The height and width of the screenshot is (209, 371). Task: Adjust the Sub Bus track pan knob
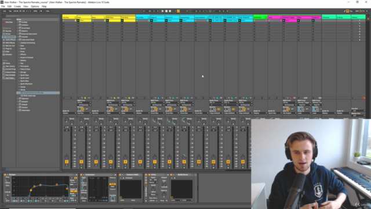point(67,157)
